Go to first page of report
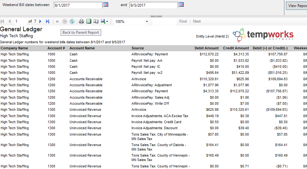Viewport: 307px width, 169px height. [x=3, y=21]
